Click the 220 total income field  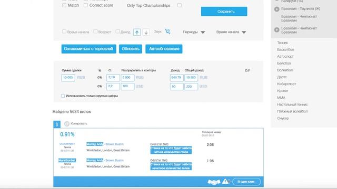(x=191, y=86)
